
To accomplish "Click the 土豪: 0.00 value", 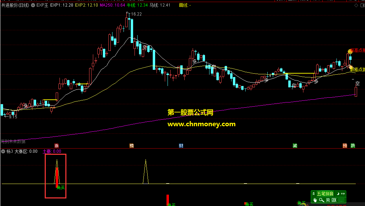I will pyautogui.click(x=52, y=151).
